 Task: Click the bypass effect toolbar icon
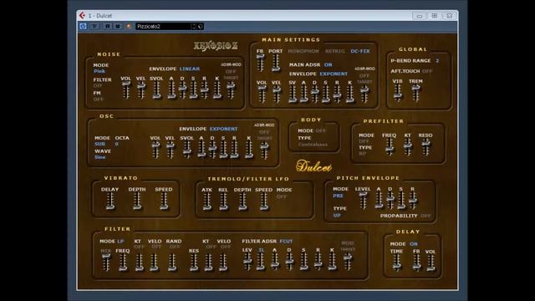[94, 26]
